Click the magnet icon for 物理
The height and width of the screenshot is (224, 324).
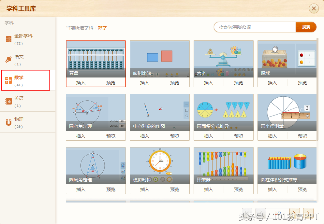click(8, 122)
